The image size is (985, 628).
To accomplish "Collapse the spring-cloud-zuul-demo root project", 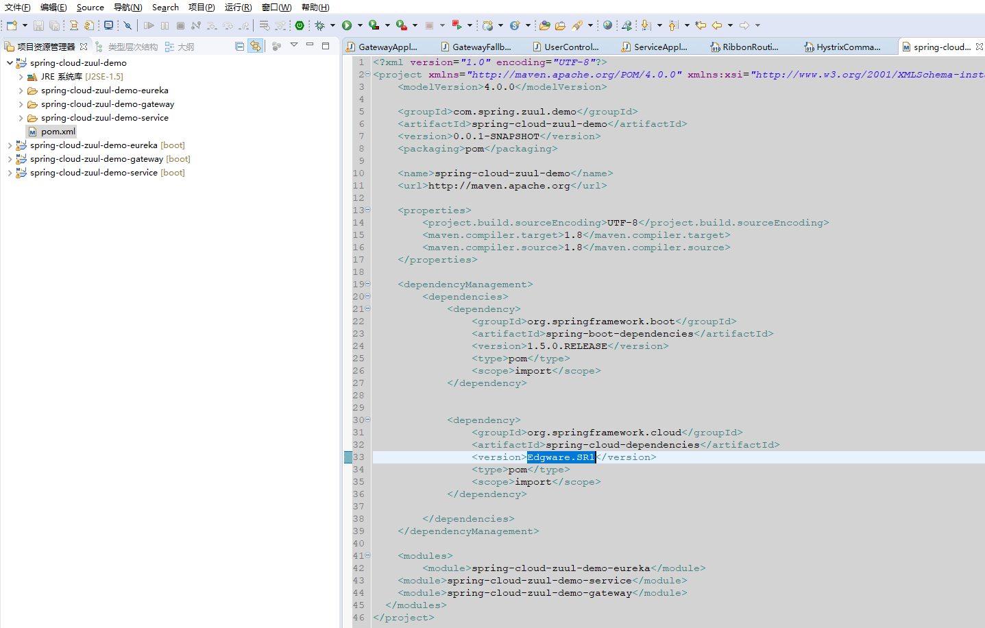I will tap(10, 63).
